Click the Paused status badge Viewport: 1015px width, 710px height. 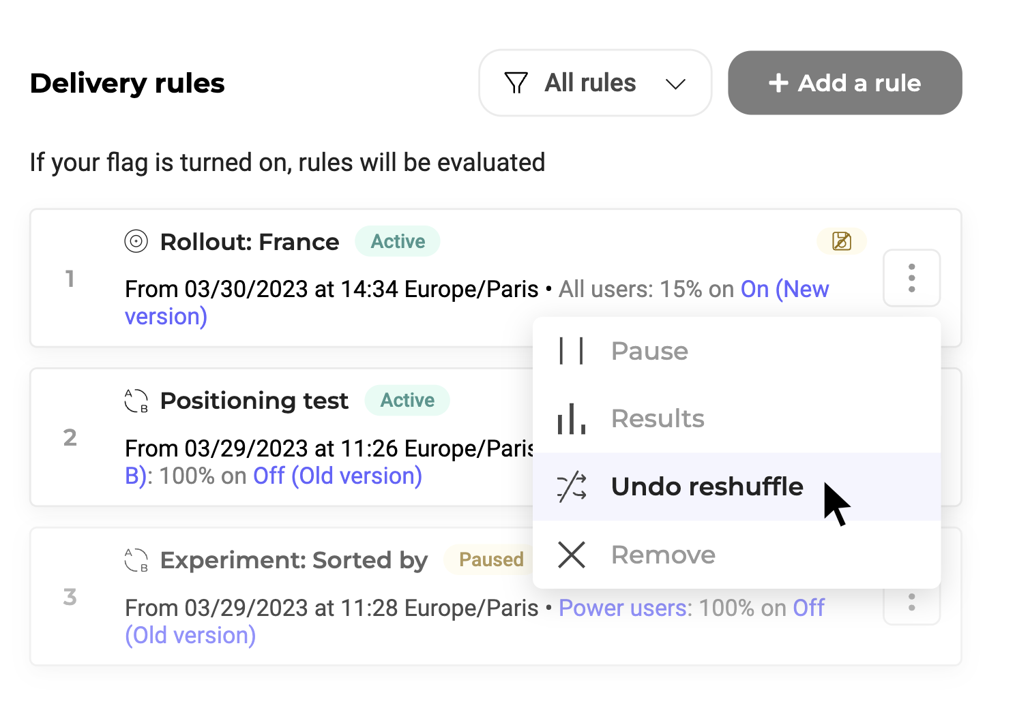(x=491, y=559)
